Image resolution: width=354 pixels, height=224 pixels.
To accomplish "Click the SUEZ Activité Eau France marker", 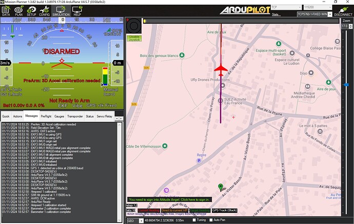I will [220, 101].
